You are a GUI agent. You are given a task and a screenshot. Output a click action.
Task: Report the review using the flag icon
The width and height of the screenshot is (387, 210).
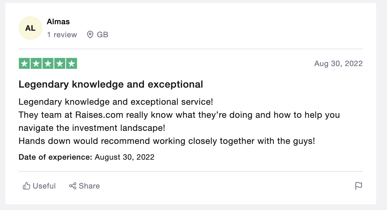359,186
